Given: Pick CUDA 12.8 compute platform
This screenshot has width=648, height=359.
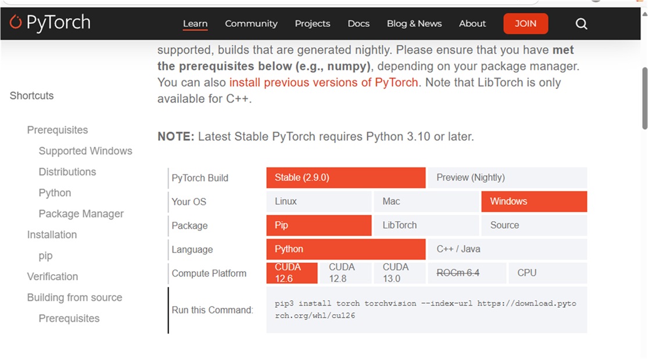Looking at the screenshot, I should pyautogui.click(x=346, y=273).
